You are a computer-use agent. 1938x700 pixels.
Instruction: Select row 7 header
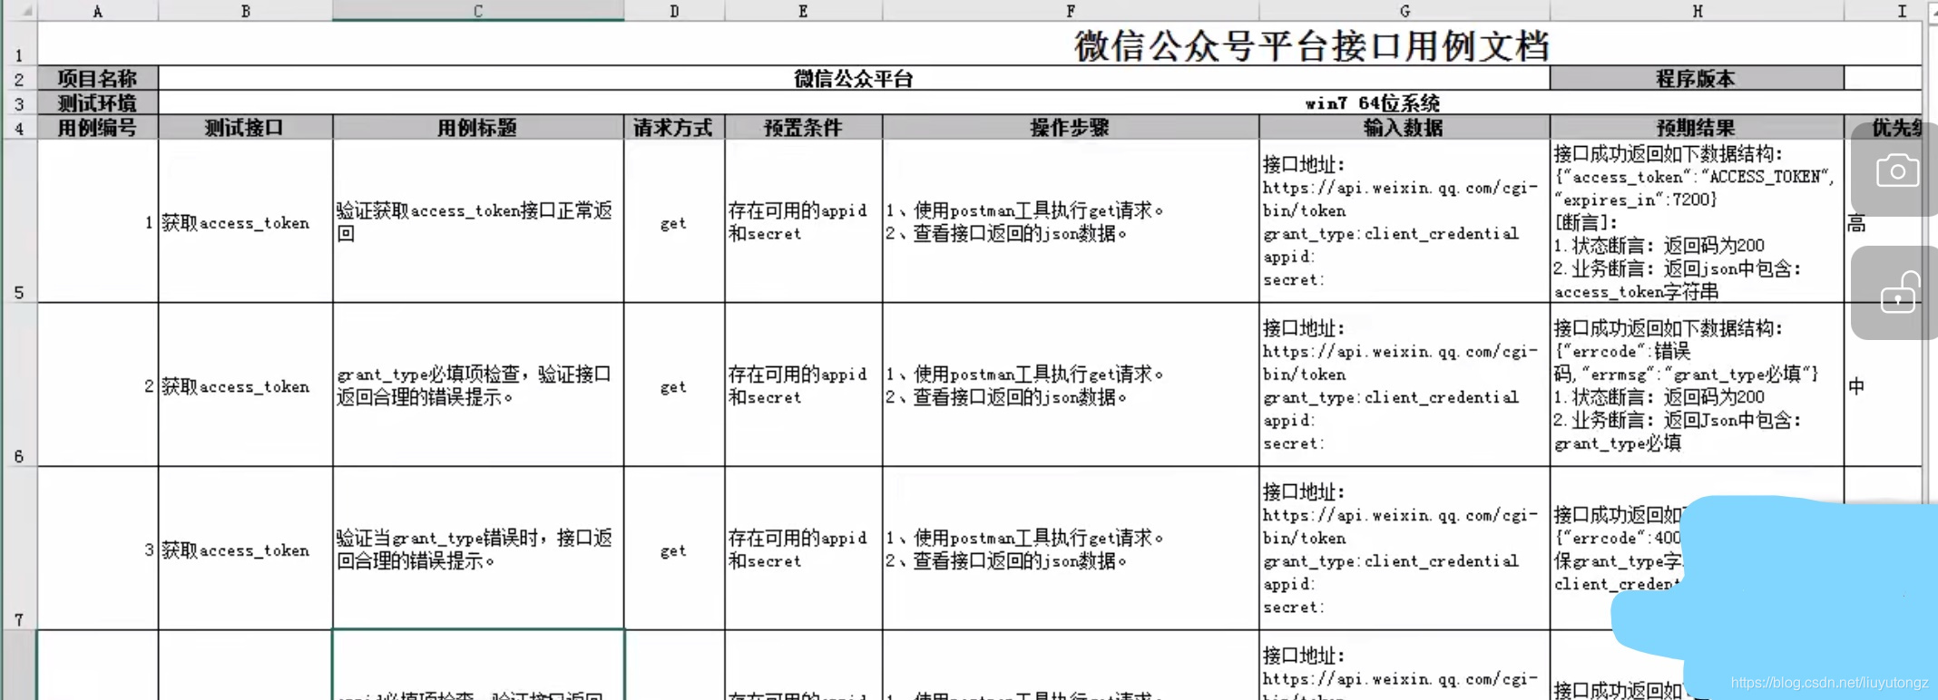click(x=18, y=549)
